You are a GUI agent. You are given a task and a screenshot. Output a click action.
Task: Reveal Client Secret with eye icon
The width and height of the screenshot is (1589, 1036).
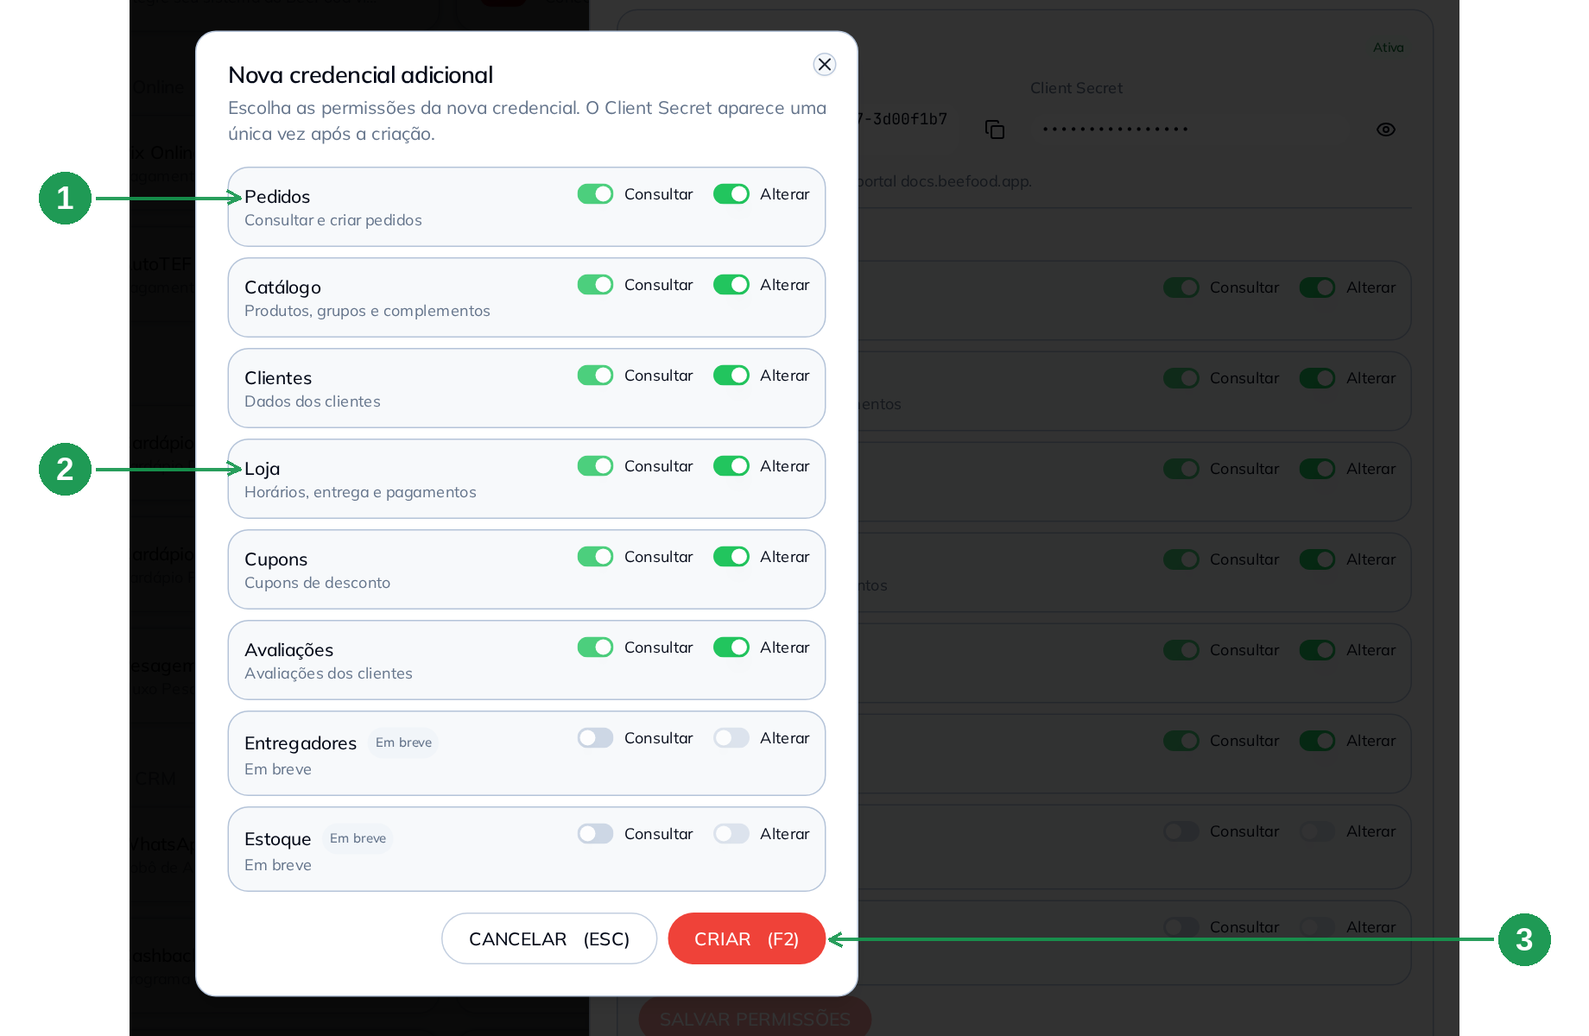pyautogui.click(x=1386, y=129)
